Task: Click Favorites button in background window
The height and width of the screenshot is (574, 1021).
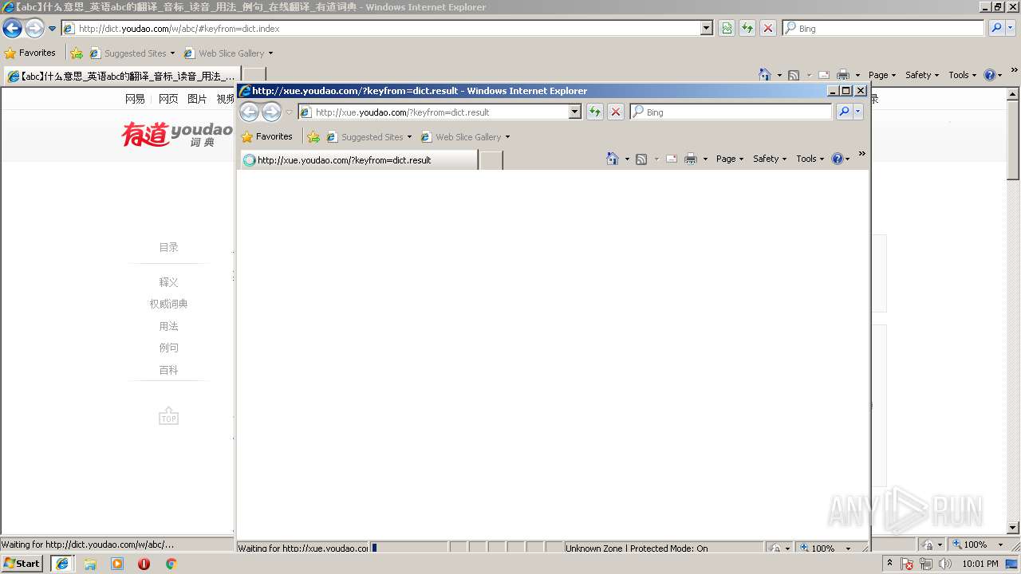Action: click(x=30, y=53)
